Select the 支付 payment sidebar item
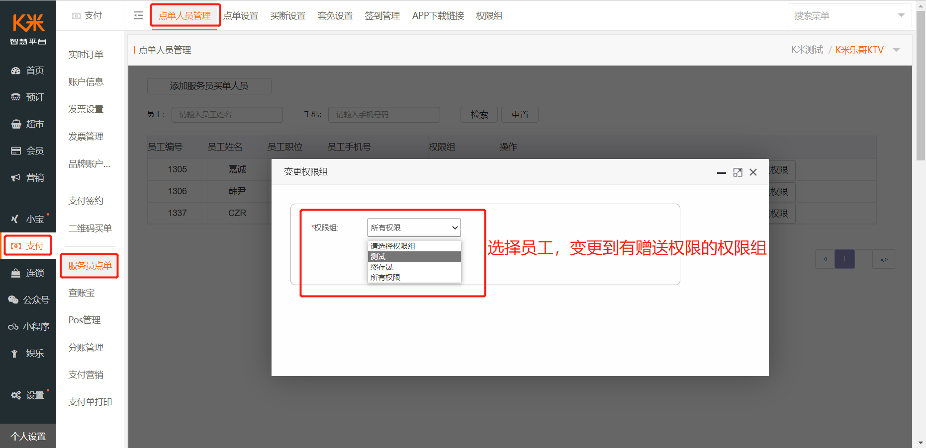The height and width of the screenshot is (448, 926). pos(28,246)
